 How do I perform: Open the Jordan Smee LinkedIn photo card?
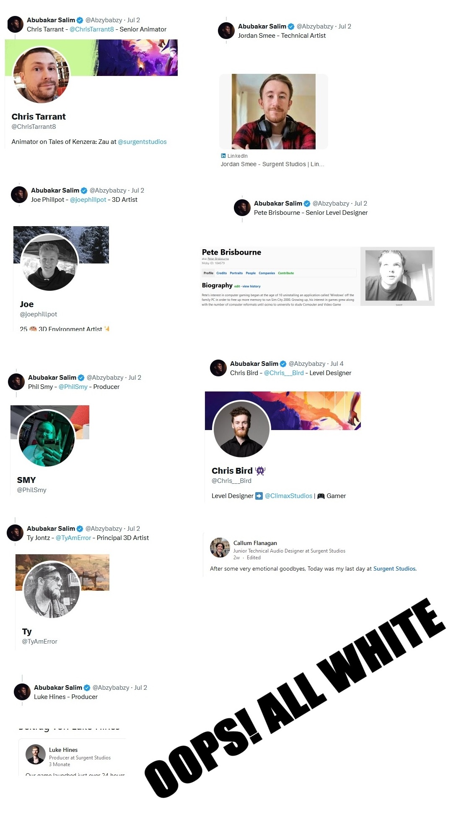pos(274,112)
